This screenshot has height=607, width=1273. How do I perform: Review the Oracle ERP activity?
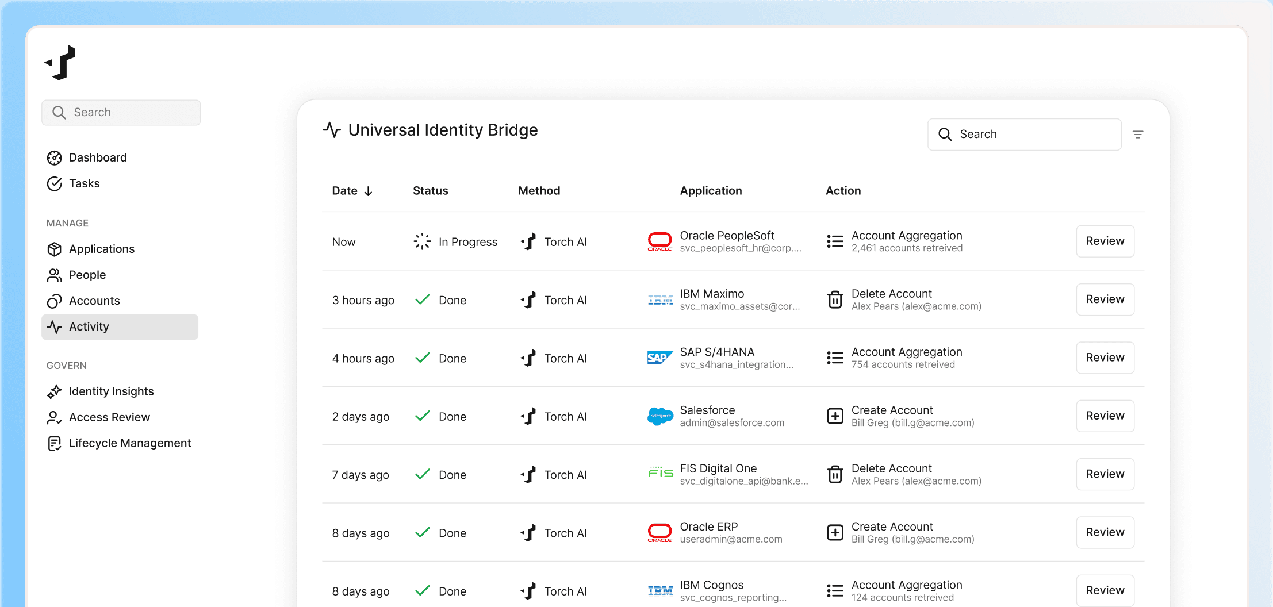(1105, 532)
